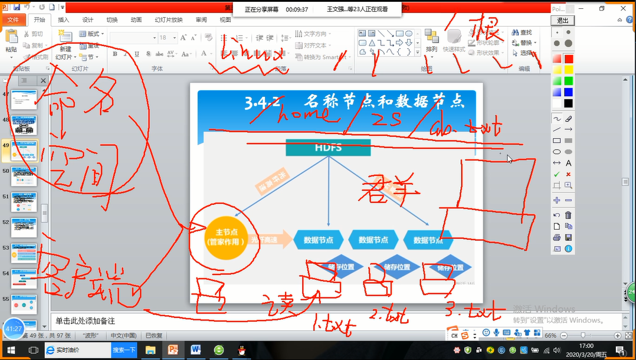Toggle text shadow 'S' formatting button

click(146, 54)
